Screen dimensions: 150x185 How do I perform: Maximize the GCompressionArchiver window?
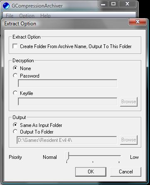pos(113,4)
